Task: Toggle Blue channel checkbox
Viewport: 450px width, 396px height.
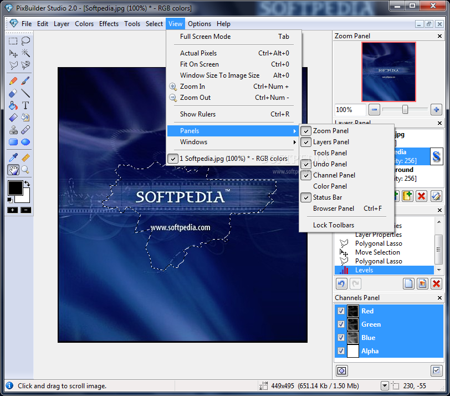Action: point(341,337)
